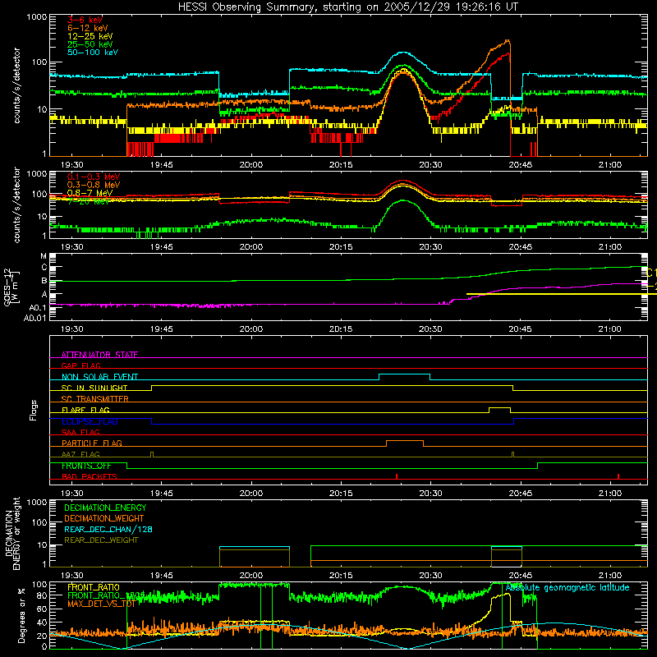The height and width of the screenshot is (657, 657).
Task: Click the yellow 12-25 keV legend entry
Action: 90,36
